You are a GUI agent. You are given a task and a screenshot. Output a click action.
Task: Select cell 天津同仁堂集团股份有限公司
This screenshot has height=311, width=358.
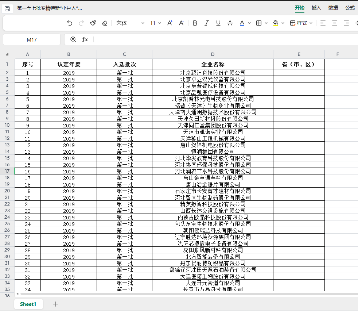(x=213, y=125)
